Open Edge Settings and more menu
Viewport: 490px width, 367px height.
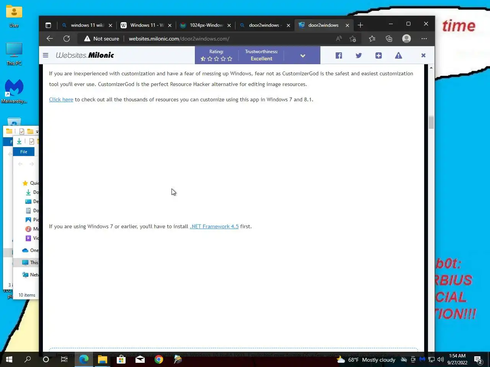pyautogui.click(x=424, y=39)
